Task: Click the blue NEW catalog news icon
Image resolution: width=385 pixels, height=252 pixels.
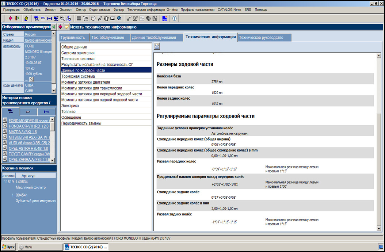Action: [164, 18]
